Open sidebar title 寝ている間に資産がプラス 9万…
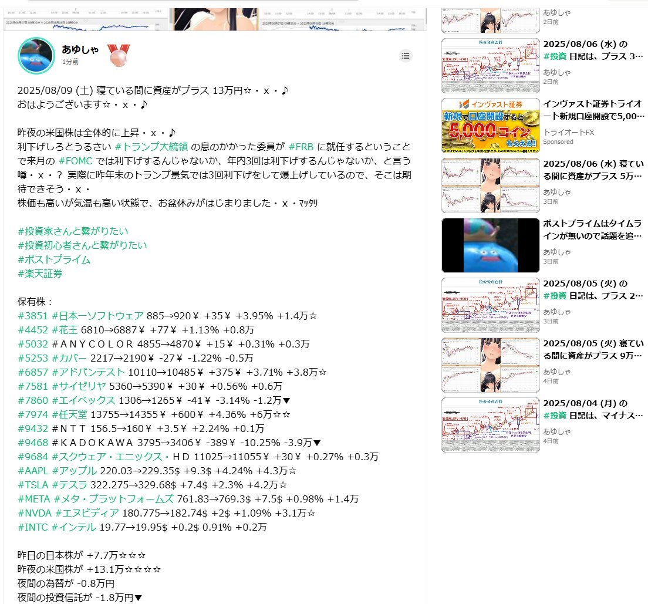The image size is (648, 604). point(593,349)
